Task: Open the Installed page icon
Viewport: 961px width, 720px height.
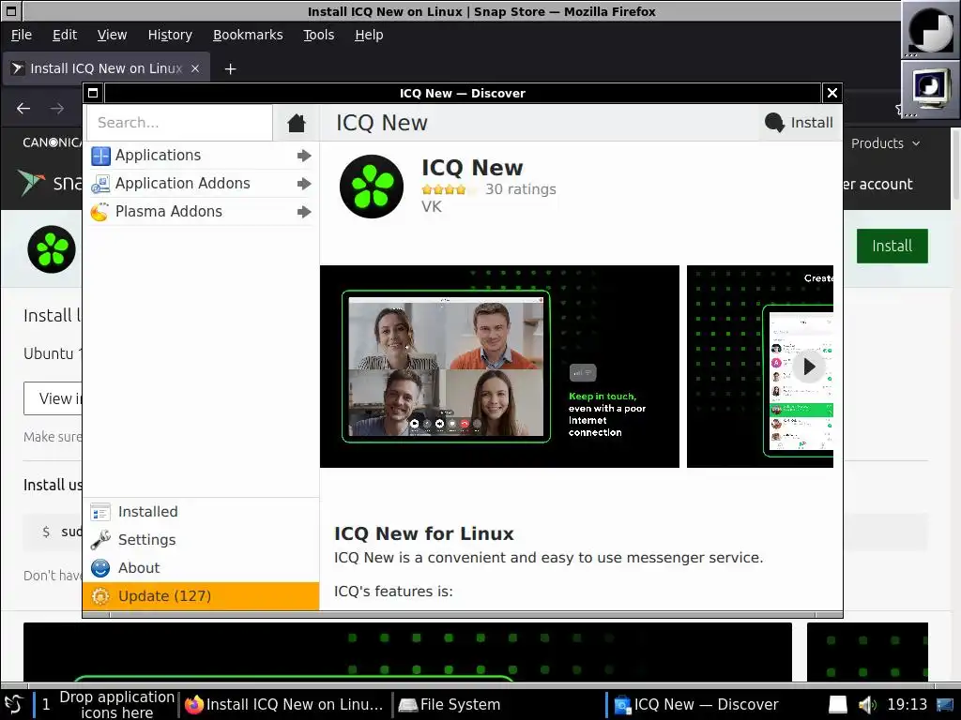Action: 100,512
